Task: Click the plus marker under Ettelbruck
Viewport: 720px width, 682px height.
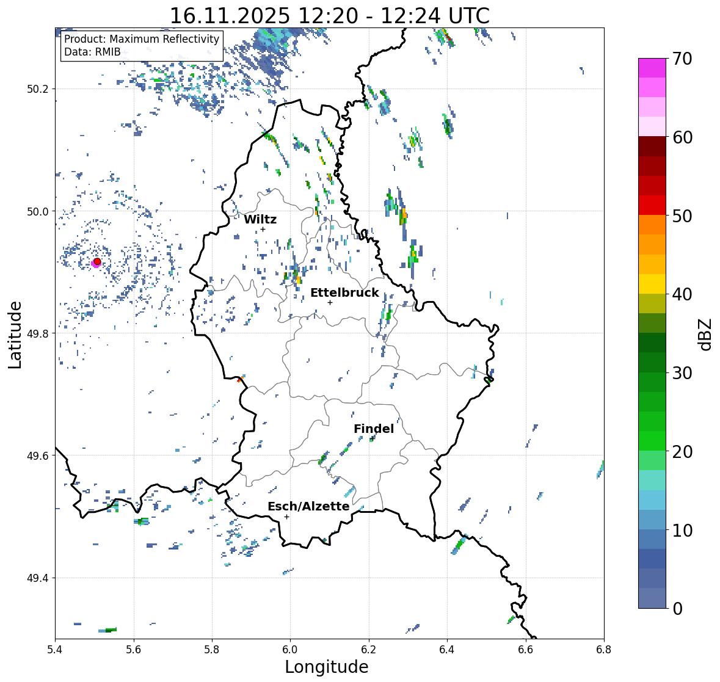Action: point(330,302)
